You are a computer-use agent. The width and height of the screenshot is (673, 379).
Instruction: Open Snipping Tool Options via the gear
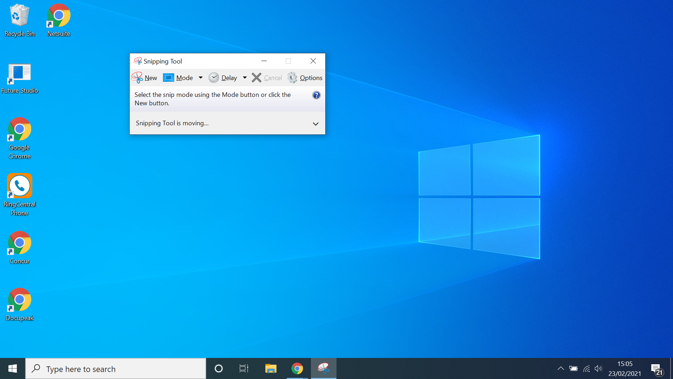pyautogui.click(x=304, y=78)
